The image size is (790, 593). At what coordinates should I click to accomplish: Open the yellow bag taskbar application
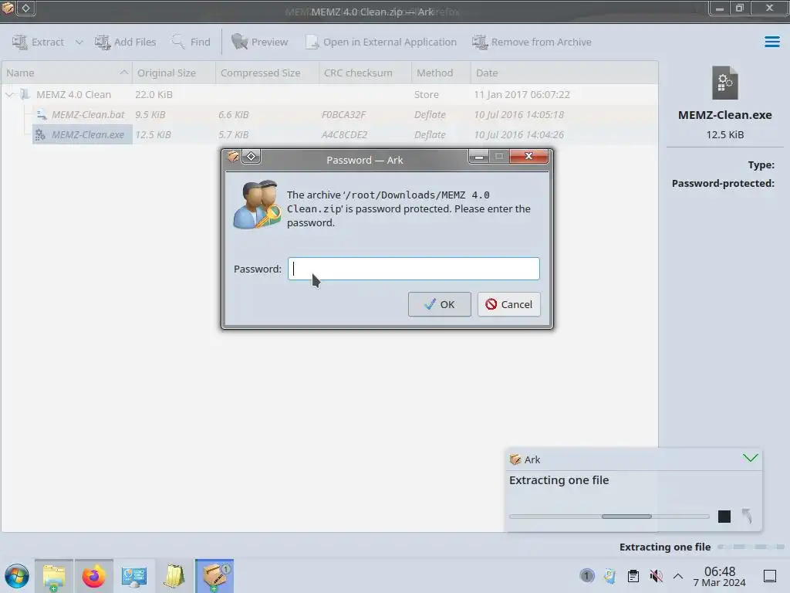tap(174, 576)
